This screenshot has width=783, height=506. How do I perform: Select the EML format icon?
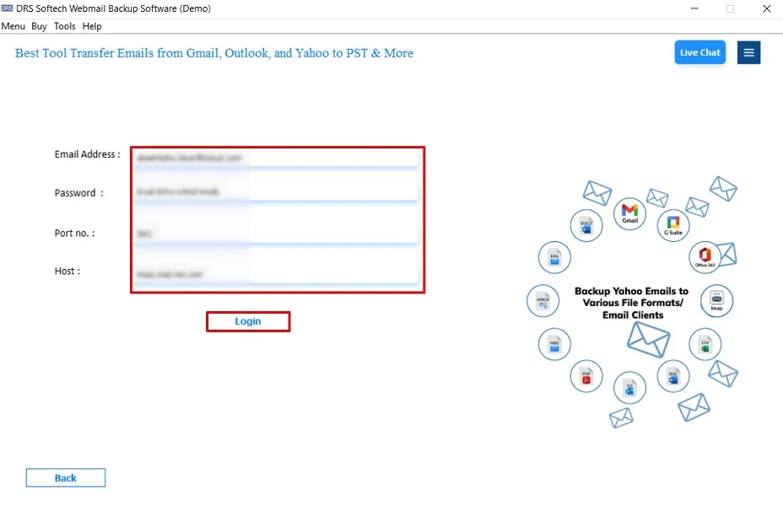(x=554, y=258)
